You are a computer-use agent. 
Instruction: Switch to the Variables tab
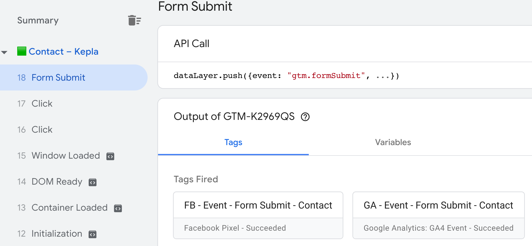click(393, 142)
